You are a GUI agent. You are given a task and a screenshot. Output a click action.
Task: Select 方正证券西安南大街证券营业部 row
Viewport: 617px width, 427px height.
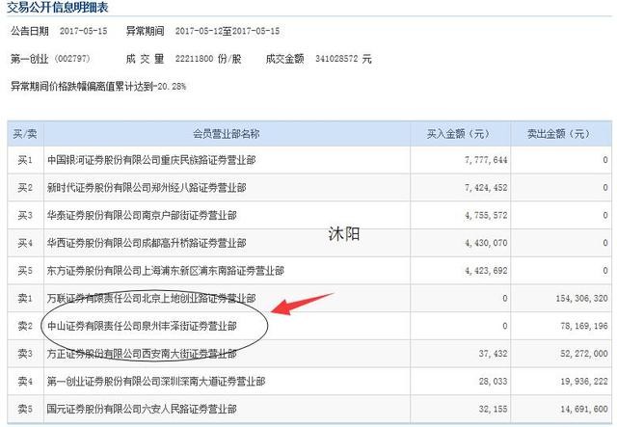[x=309, y=354]
